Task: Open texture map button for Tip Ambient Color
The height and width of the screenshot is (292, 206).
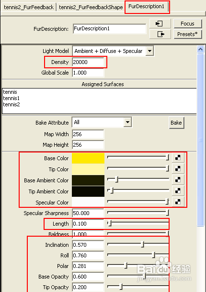Action: click(x=178, y=191)
